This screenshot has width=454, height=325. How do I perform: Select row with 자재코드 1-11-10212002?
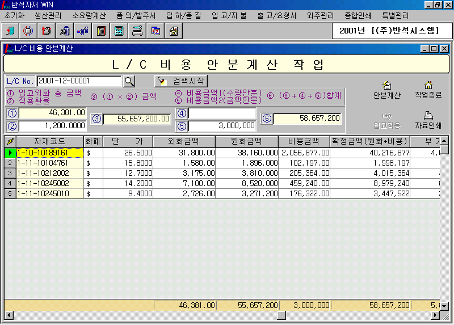click(x=50, y=173)
